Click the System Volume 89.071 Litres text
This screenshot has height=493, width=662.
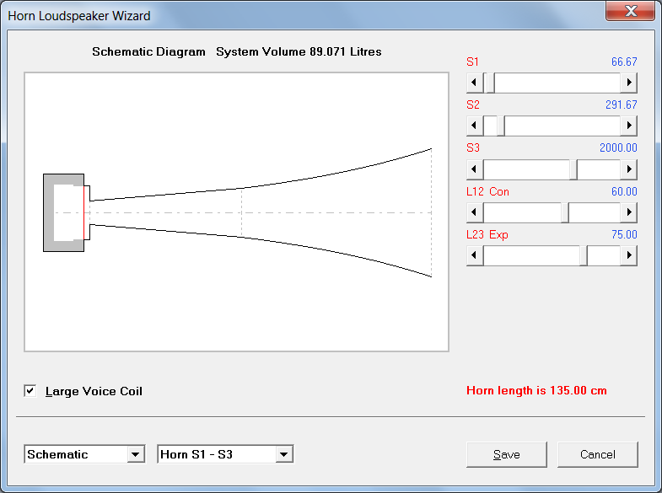(299, 51)
